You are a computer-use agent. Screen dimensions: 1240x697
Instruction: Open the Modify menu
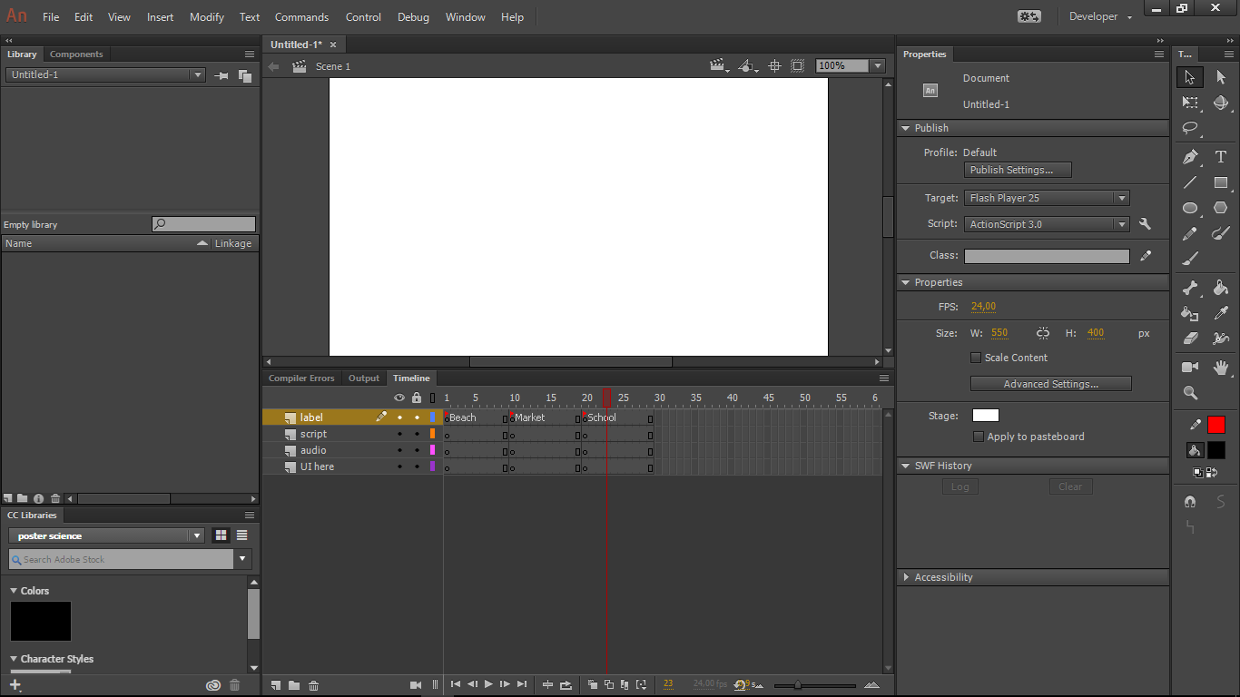[207, 17]
